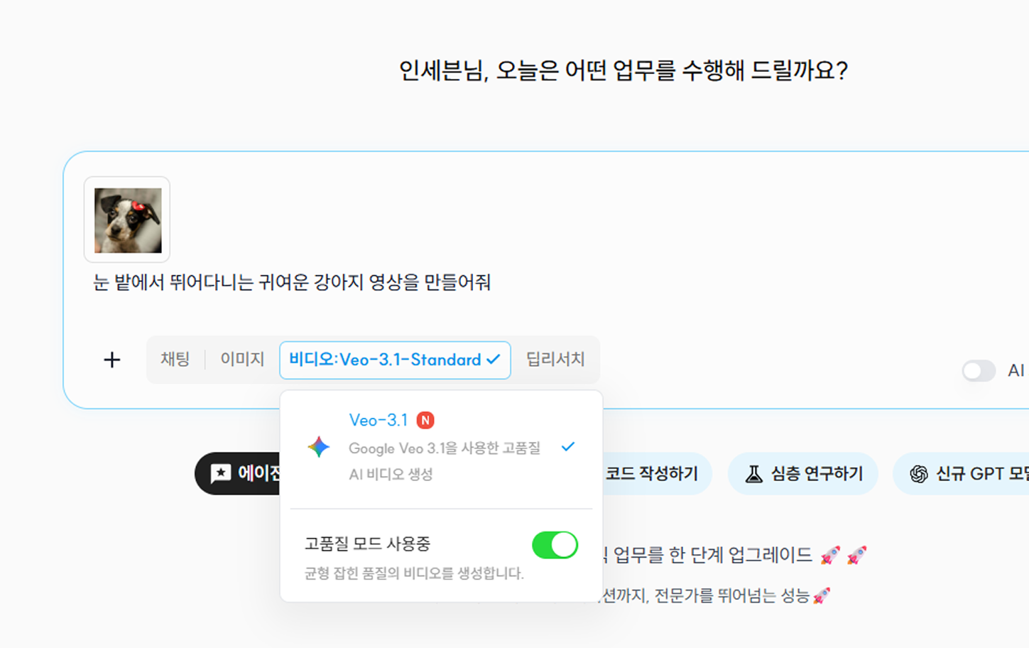Click the rocket emoji after 업그레이드 text
The height and width of the screenshot is (648, 1029).
[x=829, y=555]
